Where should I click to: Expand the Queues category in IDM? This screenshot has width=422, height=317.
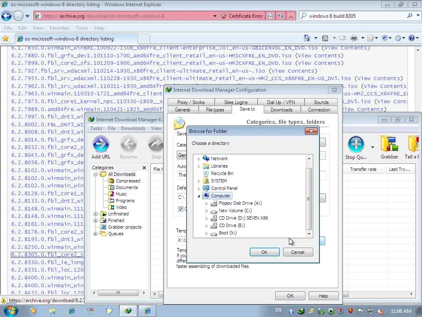pyautogui.click(x=95, y=234)
